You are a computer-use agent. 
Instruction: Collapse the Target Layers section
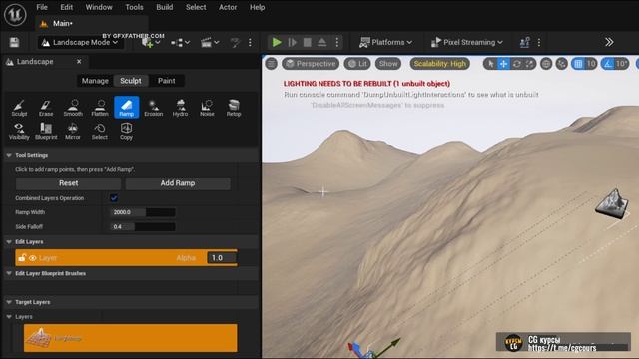pyautogui.click(x=9, y=302)
